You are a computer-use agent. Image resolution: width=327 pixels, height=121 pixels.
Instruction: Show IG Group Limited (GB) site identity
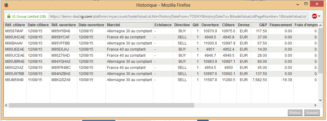(26, 16)
